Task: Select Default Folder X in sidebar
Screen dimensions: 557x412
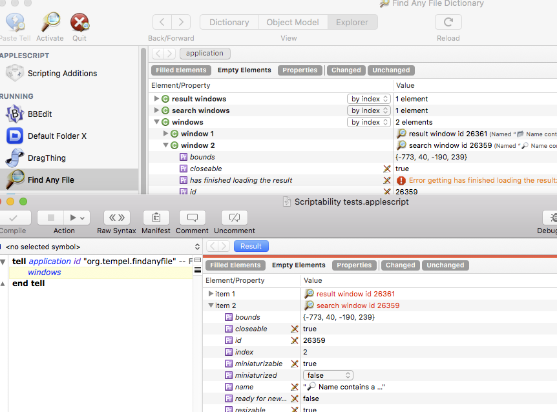Action: point(56,136)
